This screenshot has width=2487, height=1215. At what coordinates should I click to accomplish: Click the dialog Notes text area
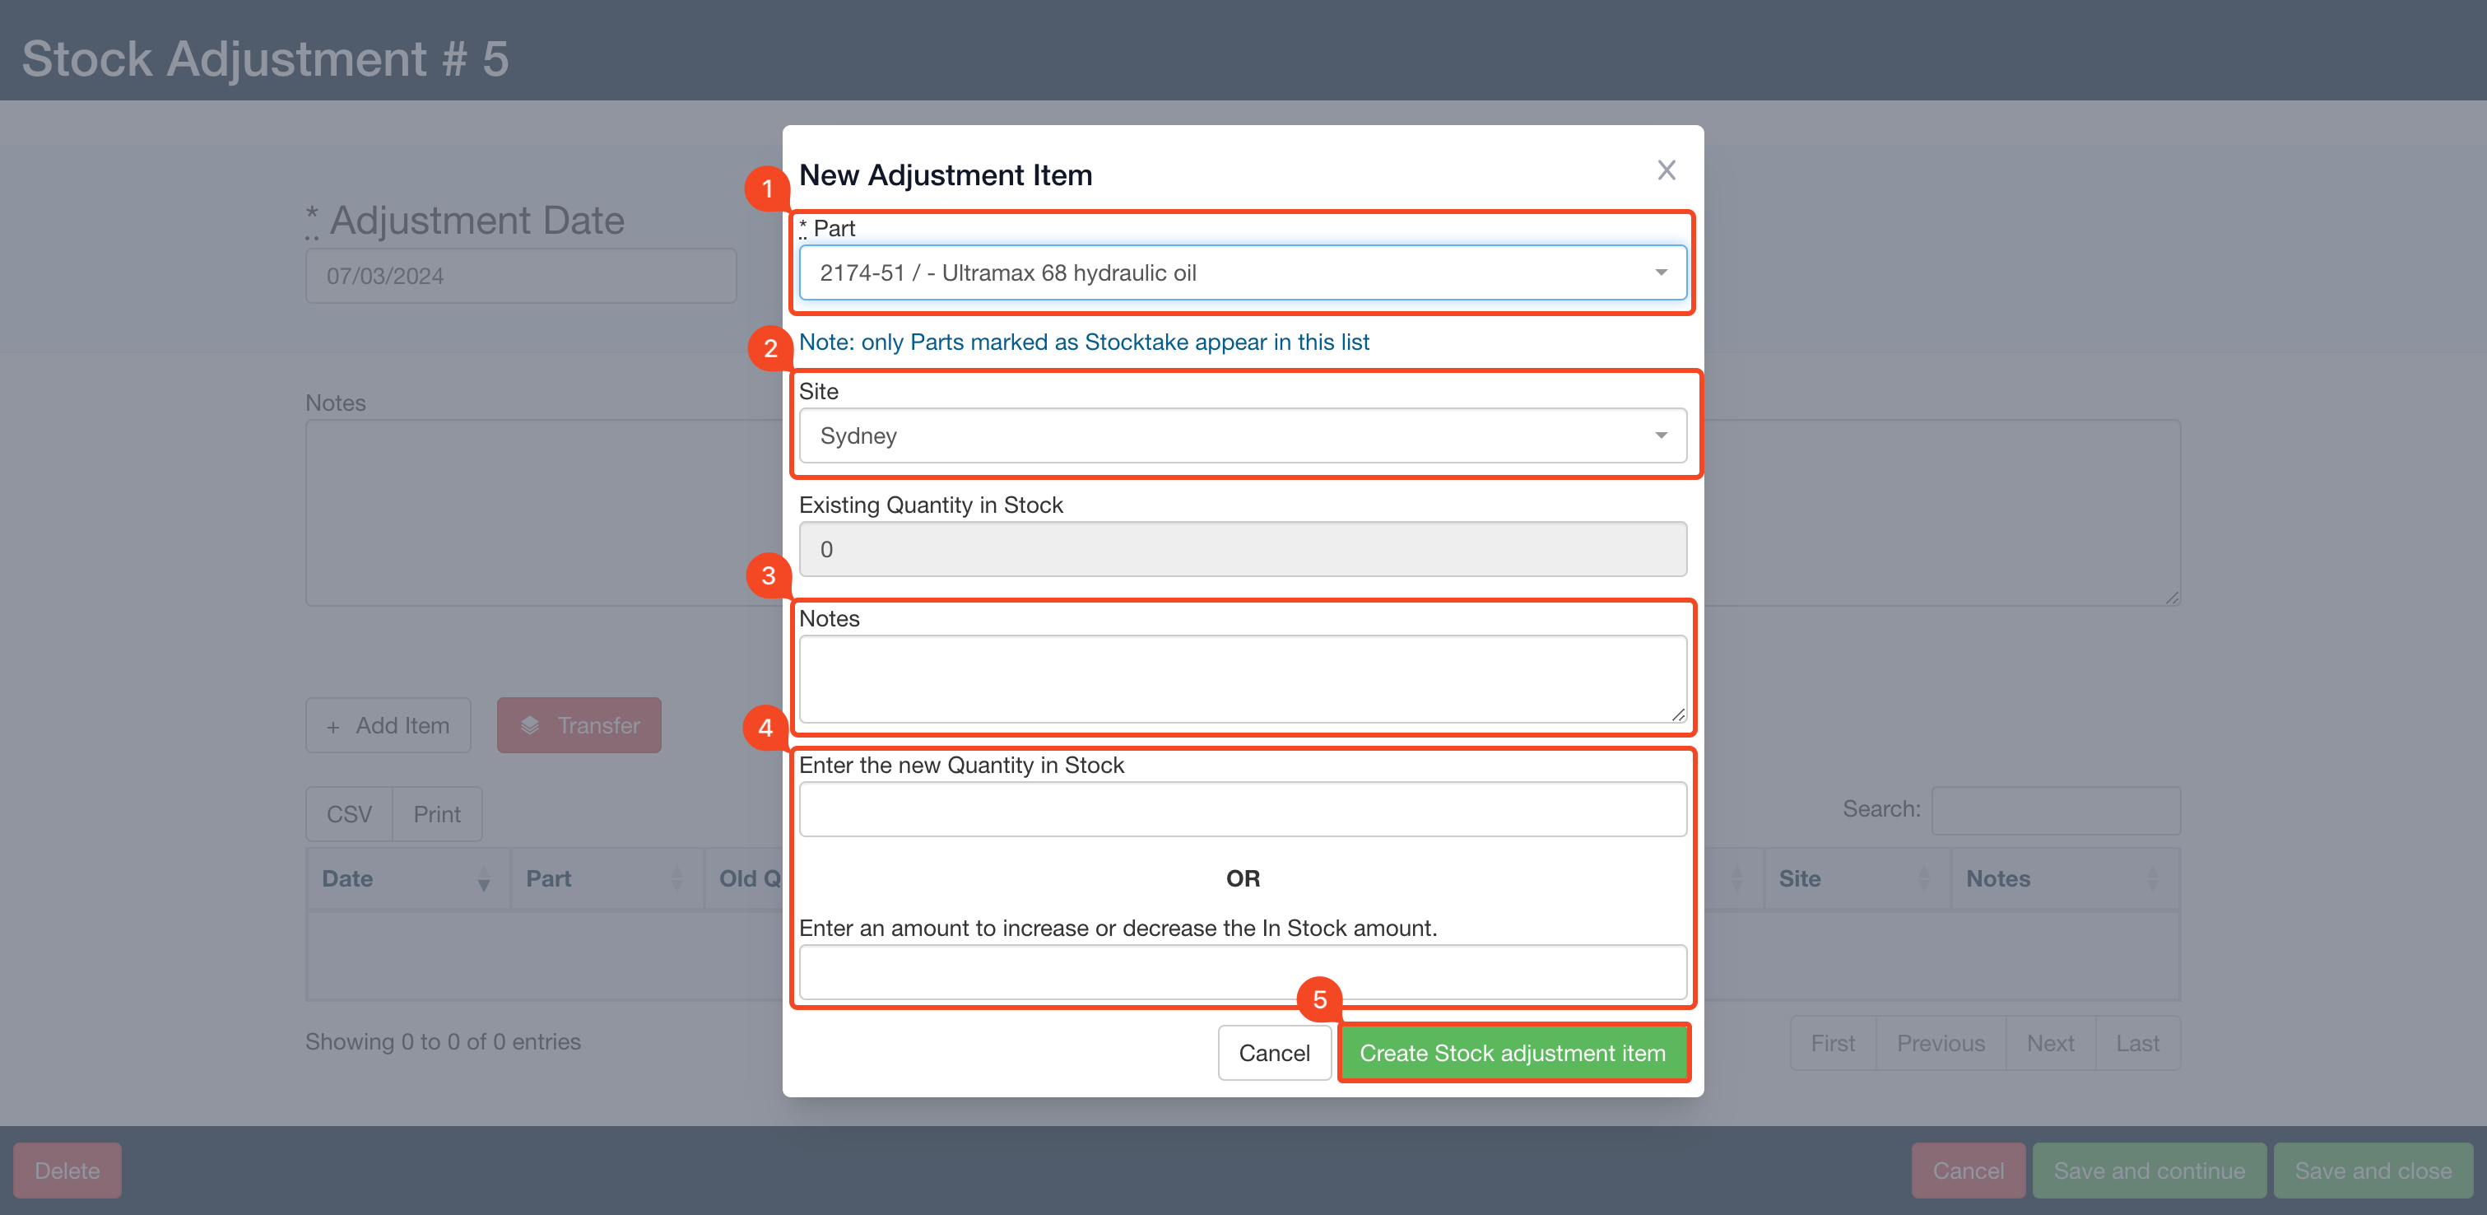point(1242,678)
